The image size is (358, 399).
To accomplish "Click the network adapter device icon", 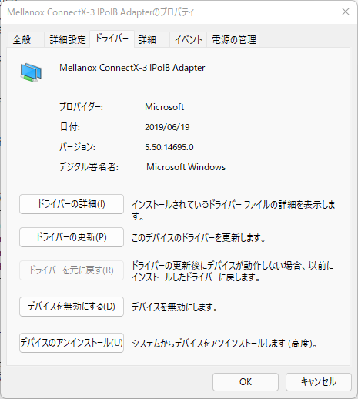I will click(x=31, y=72).
